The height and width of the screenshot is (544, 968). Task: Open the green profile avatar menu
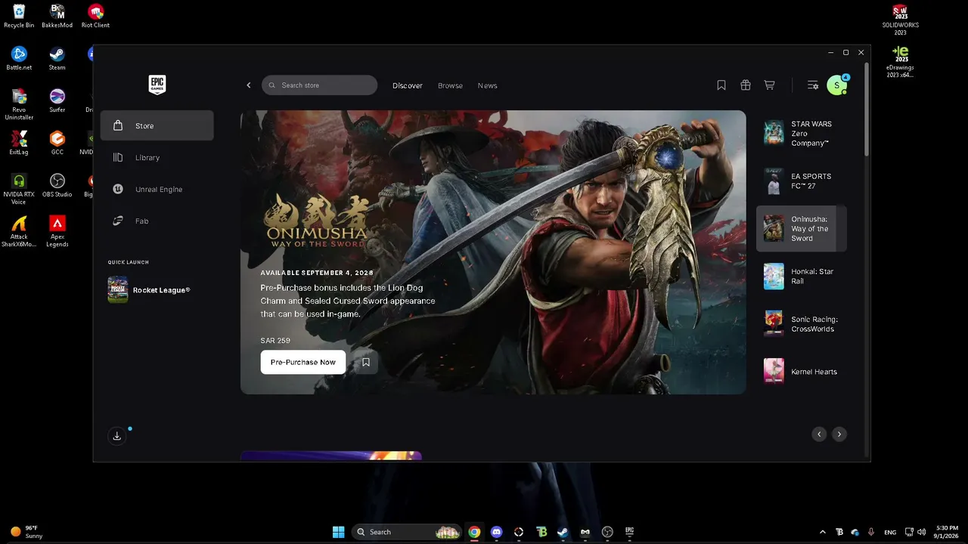click(x=836, y=85)
